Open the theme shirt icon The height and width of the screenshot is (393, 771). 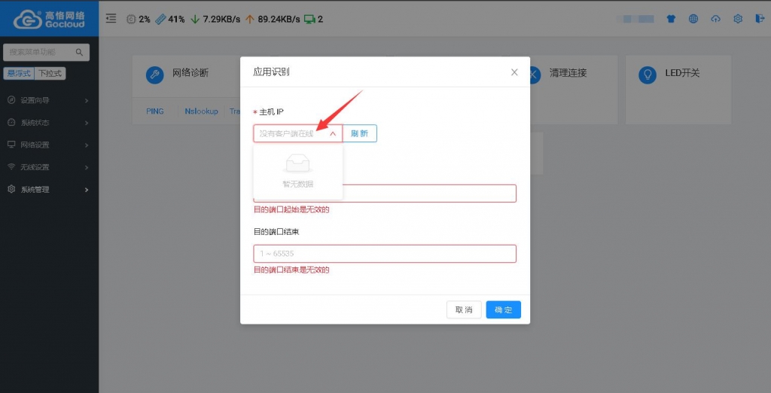tap(671, 19)
